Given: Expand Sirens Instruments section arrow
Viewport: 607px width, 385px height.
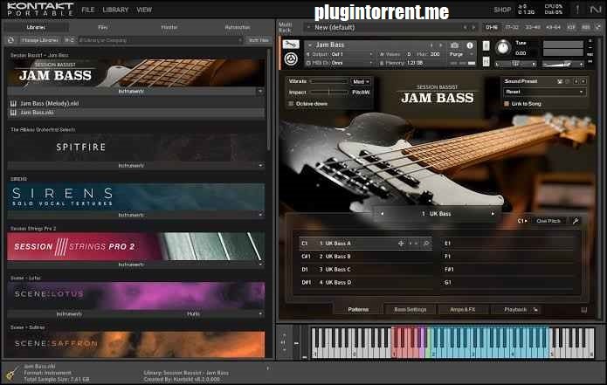Looking at the screenshot, I should click(x=259, y=215).
